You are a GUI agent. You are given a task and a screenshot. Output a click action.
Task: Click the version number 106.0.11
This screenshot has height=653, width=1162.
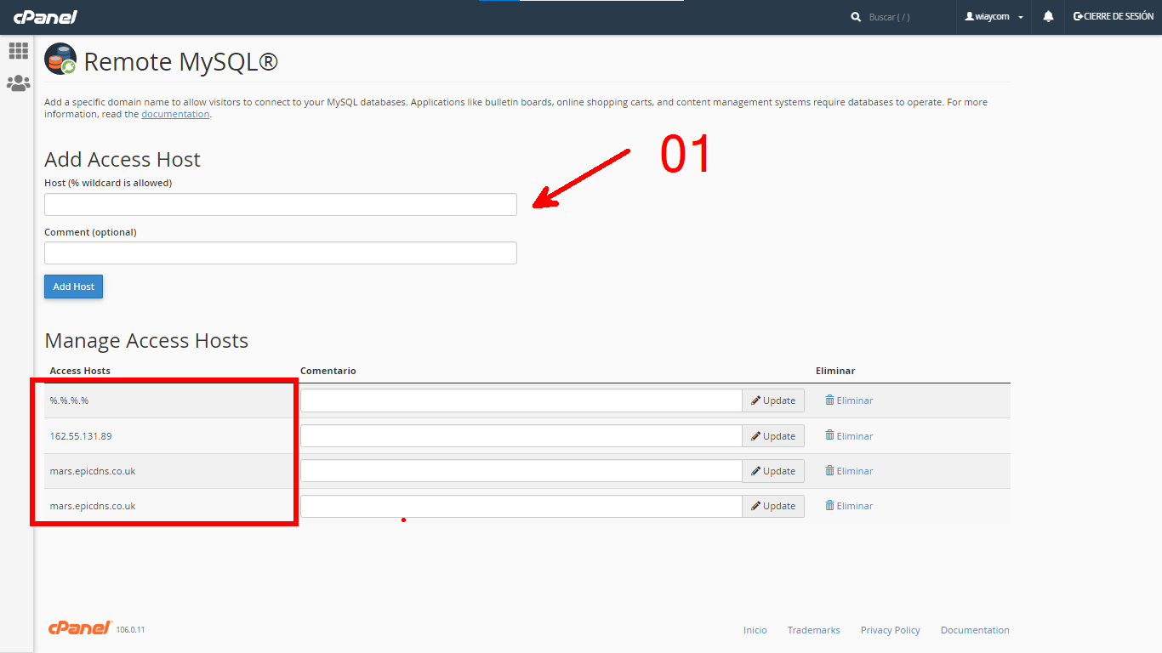[130, 630]
